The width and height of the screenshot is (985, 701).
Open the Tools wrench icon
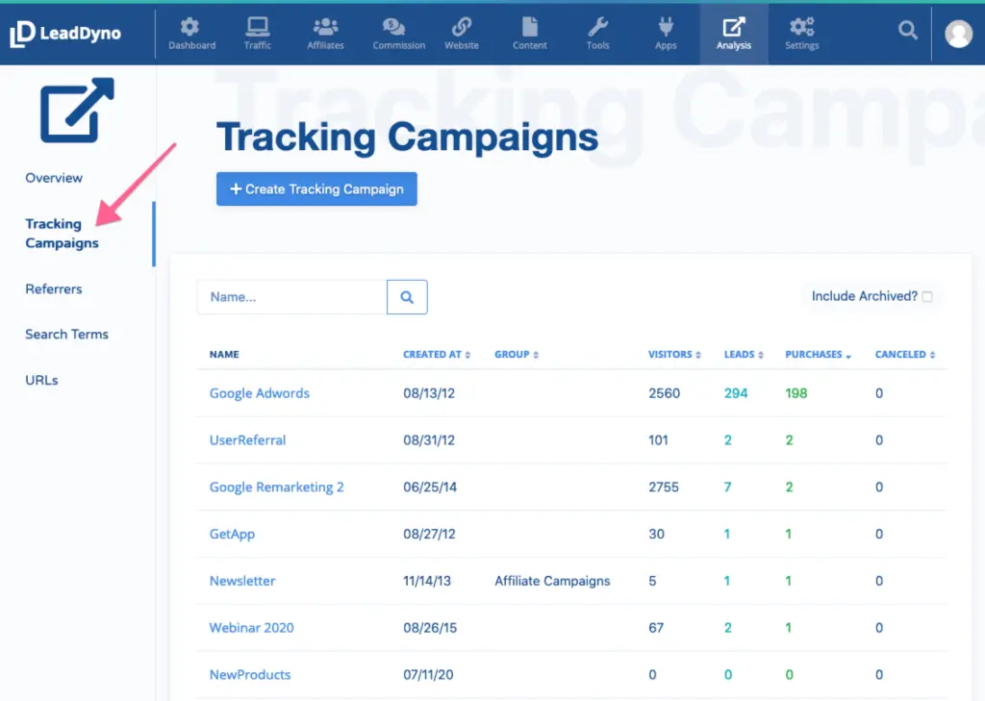click(x=597, y=27)
